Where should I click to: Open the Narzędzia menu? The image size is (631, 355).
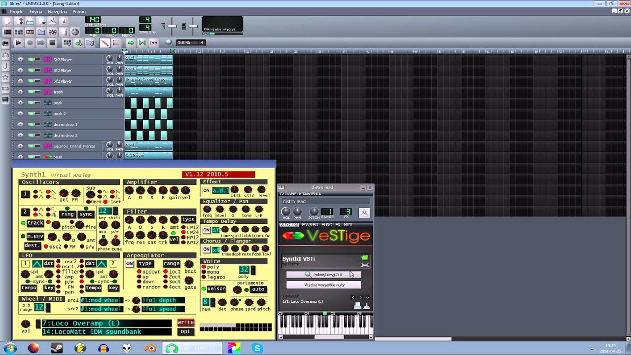pos(58,11)
